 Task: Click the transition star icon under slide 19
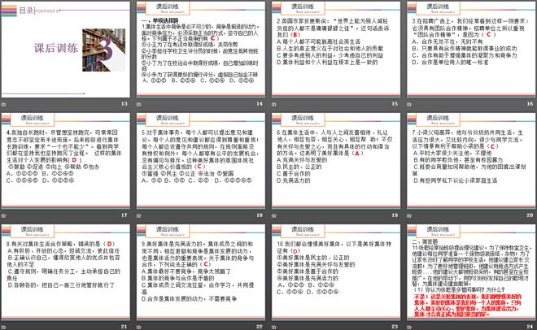tap(273, 215)
